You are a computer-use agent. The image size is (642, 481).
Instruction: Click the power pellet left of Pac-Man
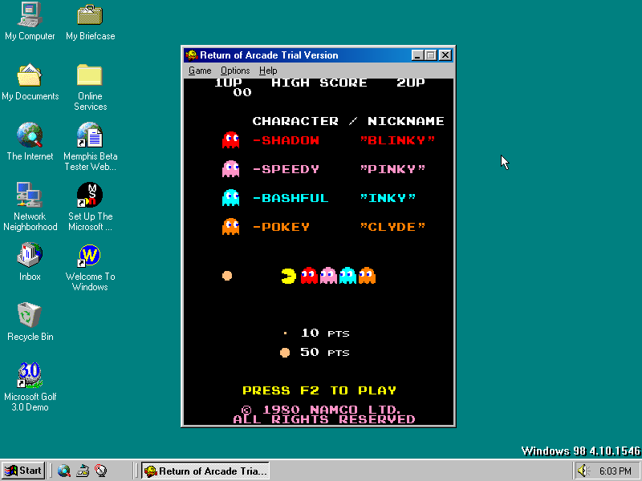coord(227,276)
